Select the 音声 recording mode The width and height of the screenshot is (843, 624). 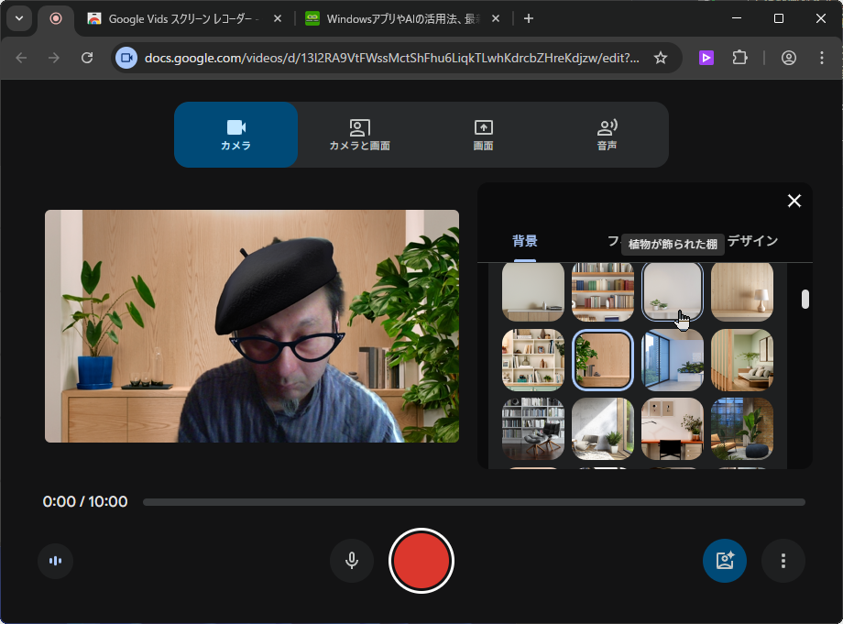[607, 135]
